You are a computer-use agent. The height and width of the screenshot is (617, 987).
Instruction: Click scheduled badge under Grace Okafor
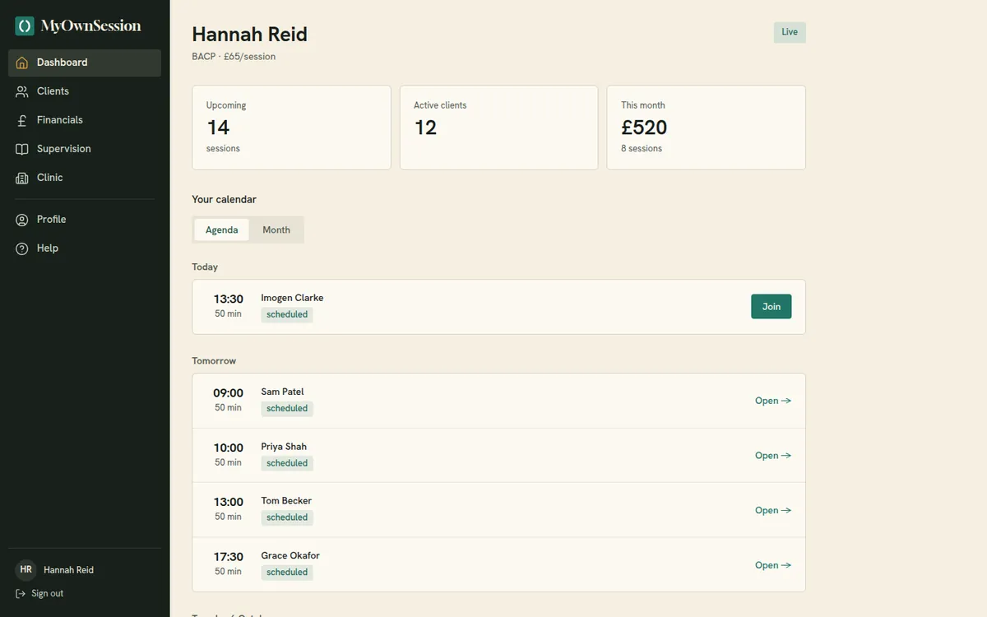click(x=287, y=573)
